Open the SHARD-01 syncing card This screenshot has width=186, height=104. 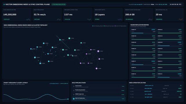click(x=143, y=31)
